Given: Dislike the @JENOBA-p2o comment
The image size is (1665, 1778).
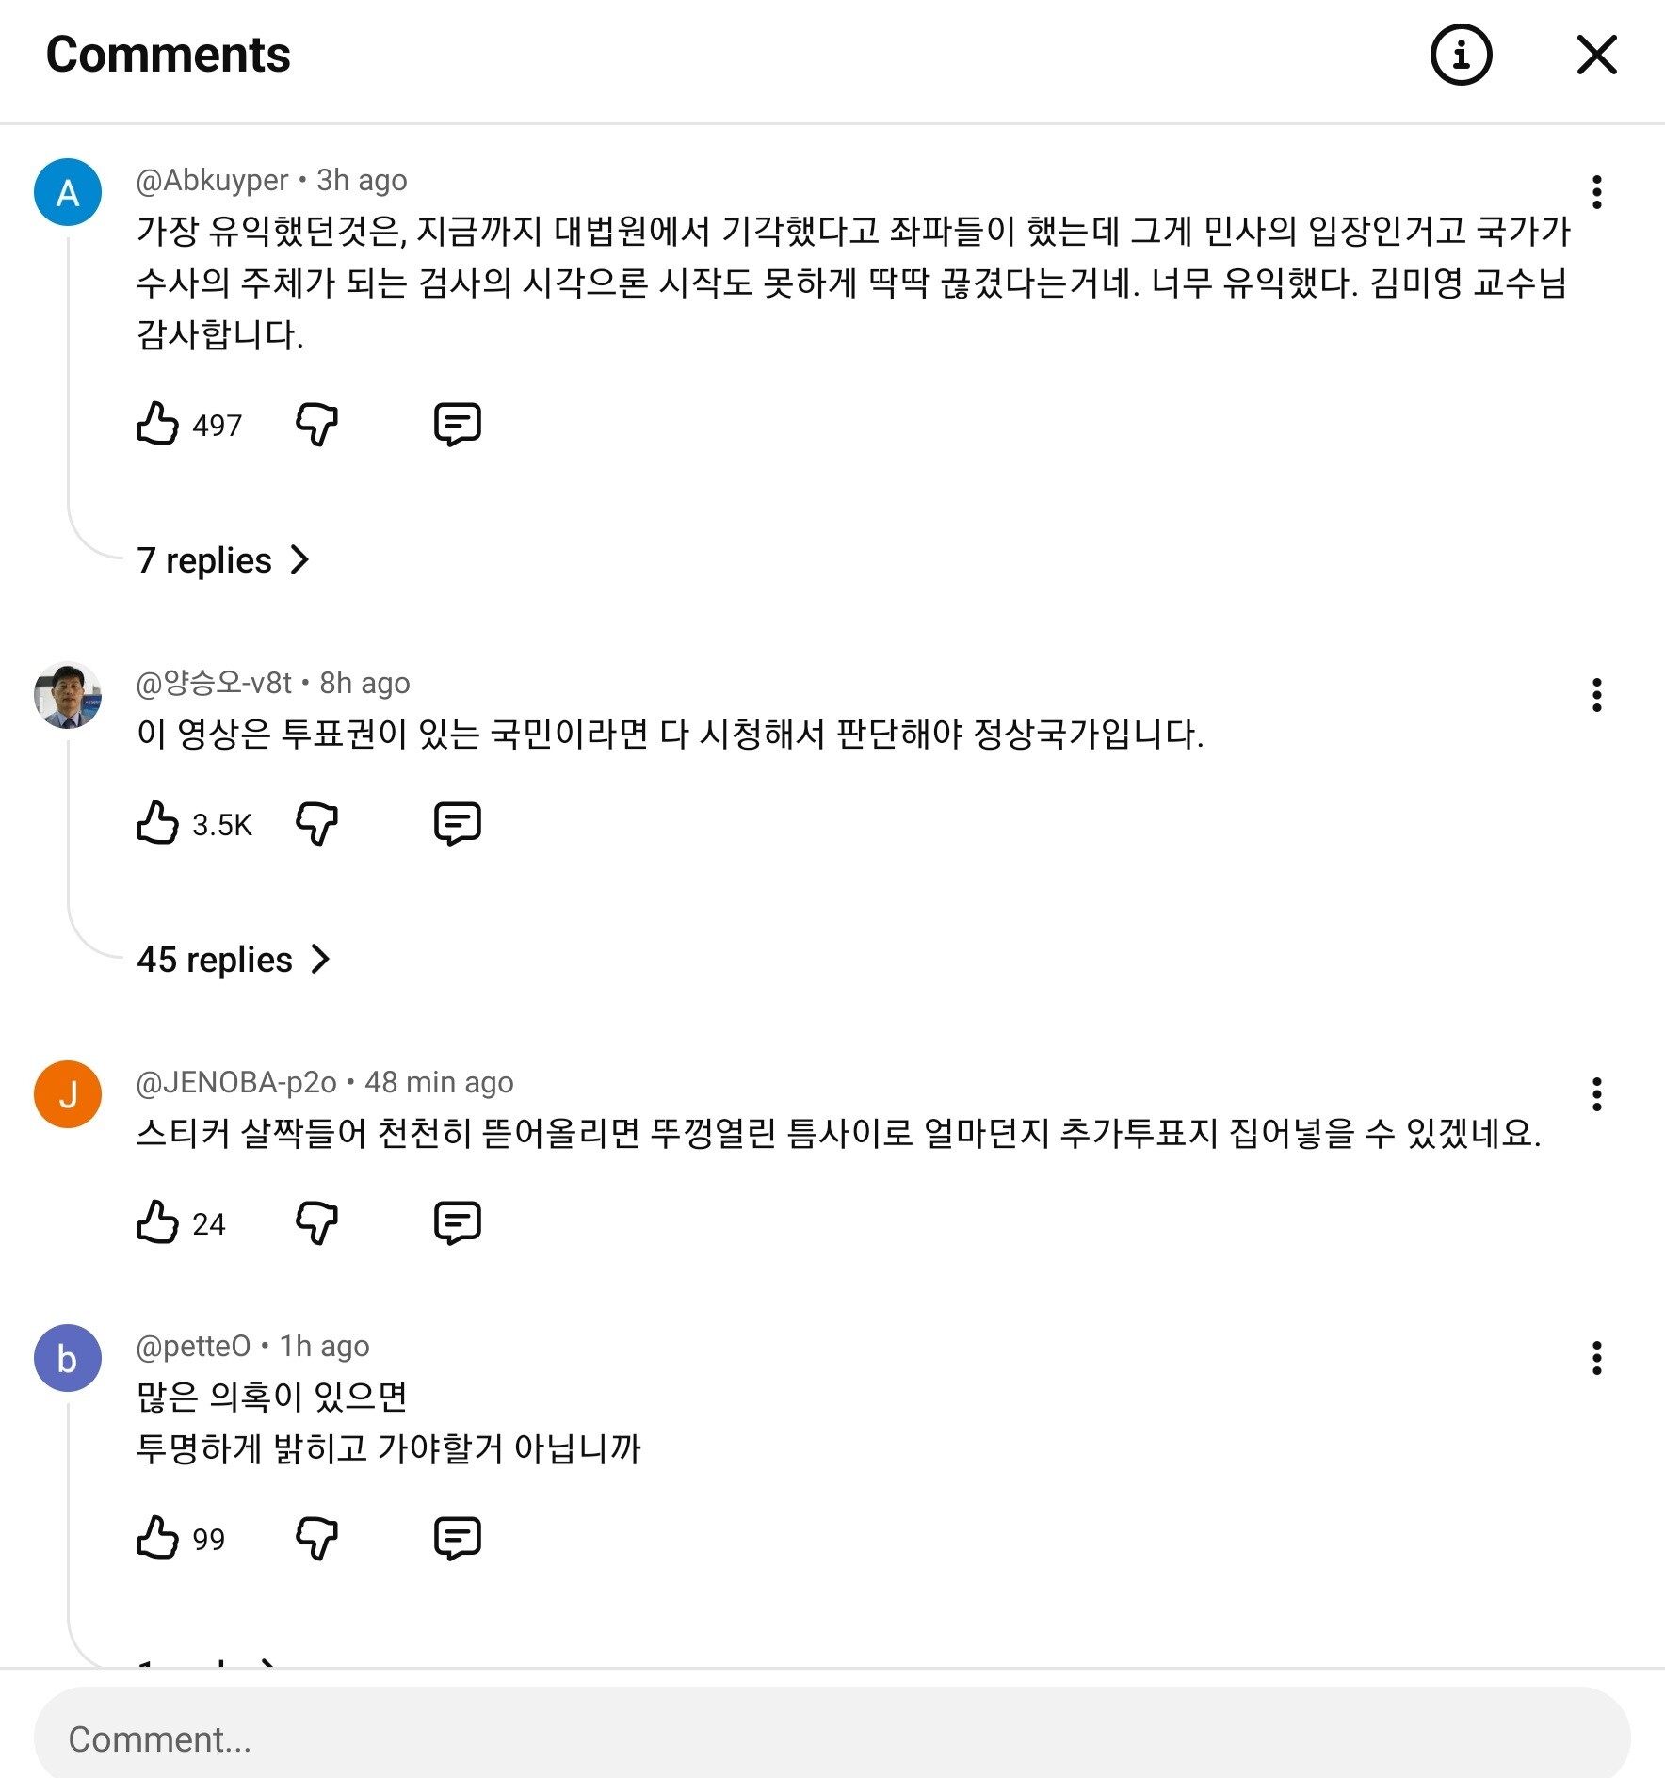Looking at the screenshot, I should click(x=316, y=1222).
